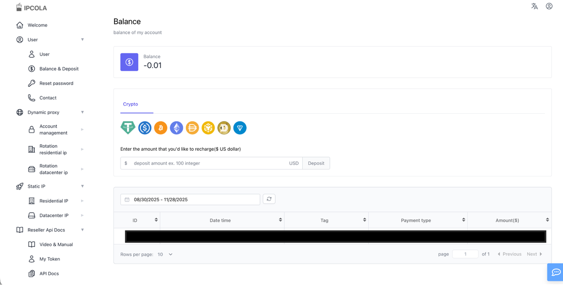Select the Tether USDT payment icon
Image resolution: width=563 pixels, height=285 pixels.
(128, 128)
